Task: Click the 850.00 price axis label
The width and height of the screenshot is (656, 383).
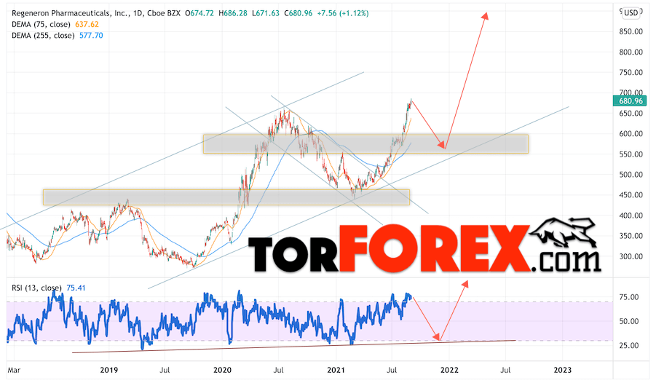Action: [x=631, y=31]
